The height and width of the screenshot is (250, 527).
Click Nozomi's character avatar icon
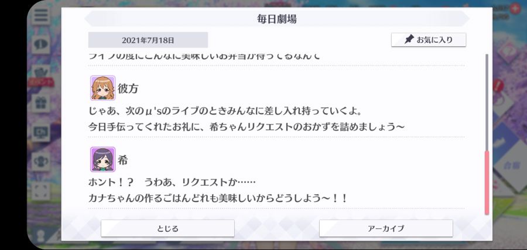tap(103, 159)
